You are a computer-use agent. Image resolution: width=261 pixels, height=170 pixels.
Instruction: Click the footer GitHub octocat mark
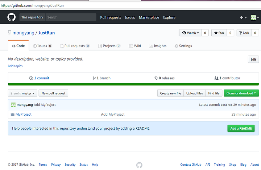[139, 165]
